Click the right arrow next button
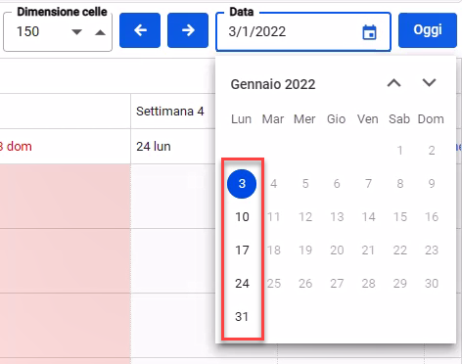 tap(188, 30)
